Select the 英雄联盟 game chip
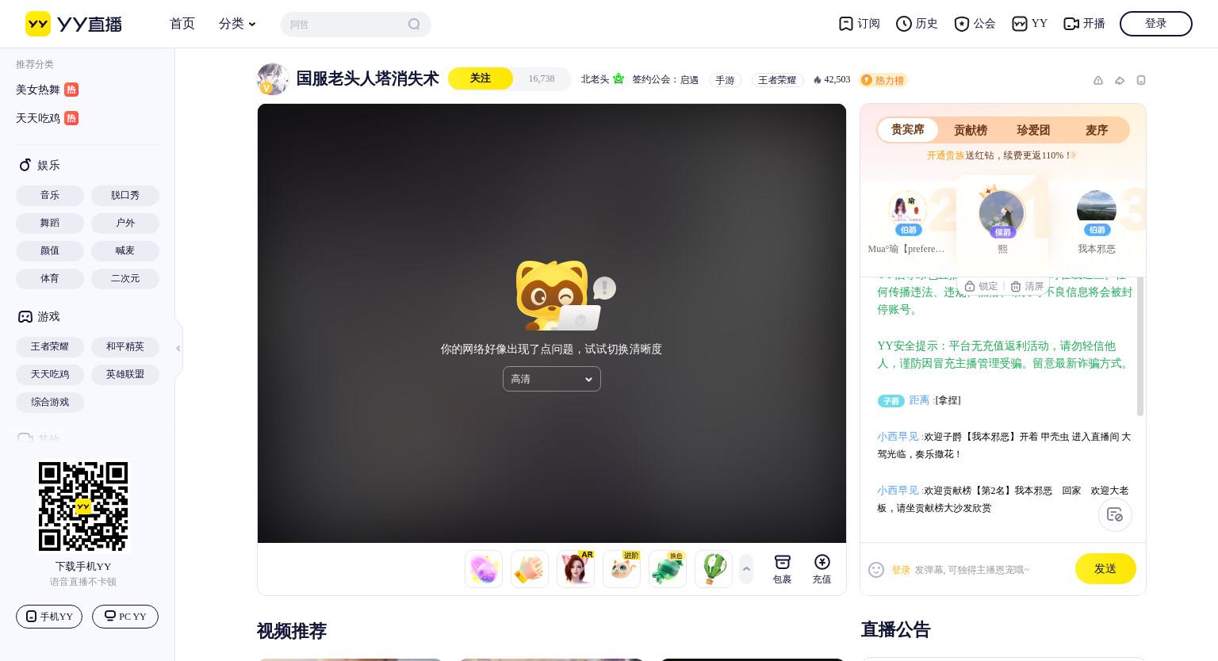Image resolution: width=1218 pixels, height=661 pixels. pos(125,374)
